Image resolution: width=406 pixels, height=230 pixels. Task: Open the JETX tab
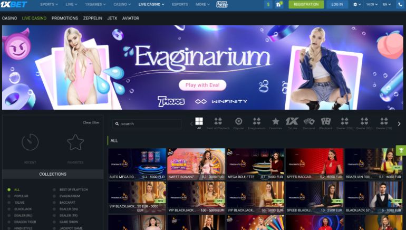point(112,18)
